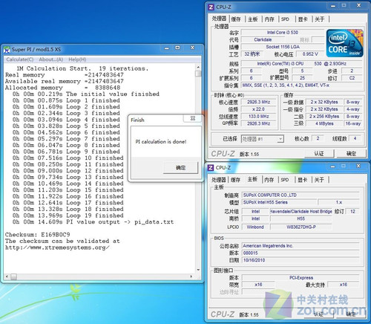This screenshot has height=324, width=371.
Task: Switch to 显卡 tab in top CPU-Z
Action: coord(303,19)
